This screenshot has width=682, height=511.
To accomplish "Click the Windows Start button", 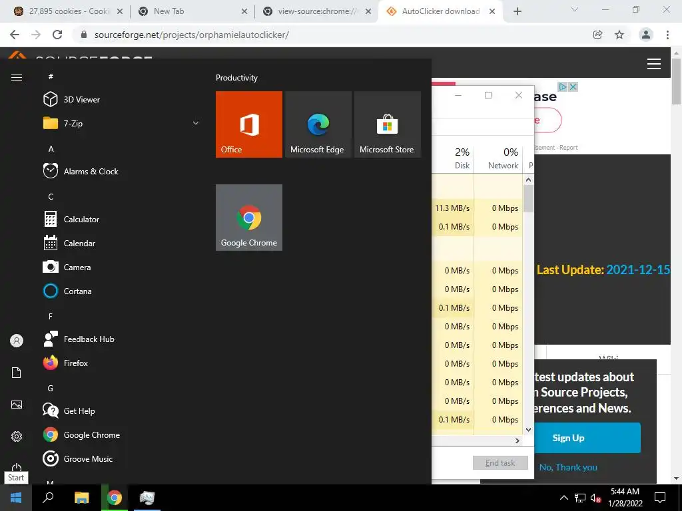I will coord(16,498).
